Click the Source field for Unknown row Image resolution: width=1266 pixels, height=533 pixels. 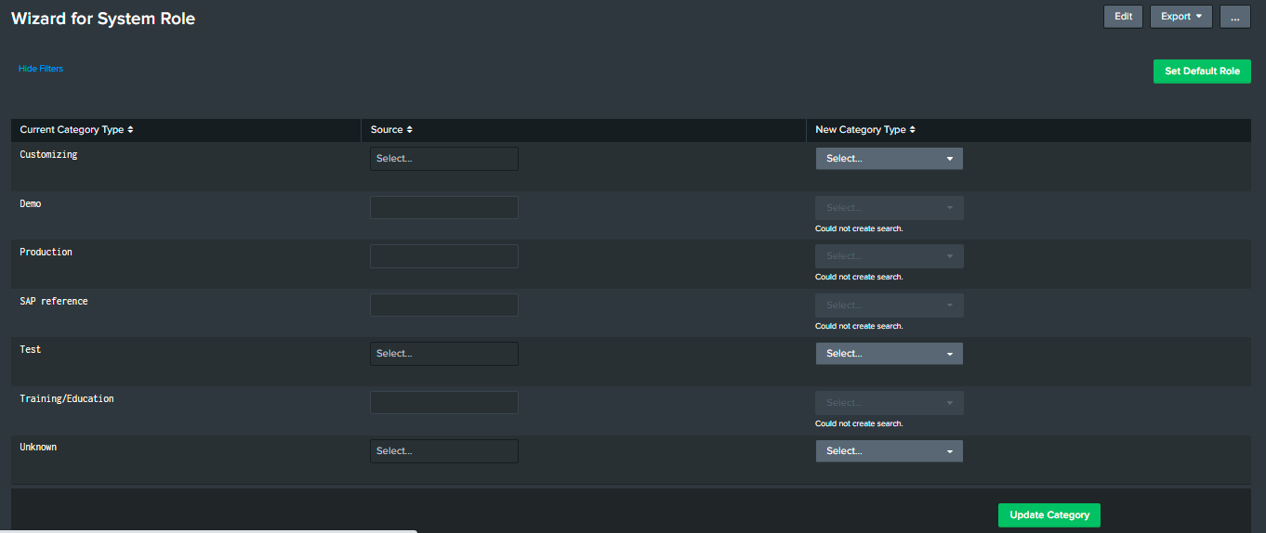click(x=443, y=451)
